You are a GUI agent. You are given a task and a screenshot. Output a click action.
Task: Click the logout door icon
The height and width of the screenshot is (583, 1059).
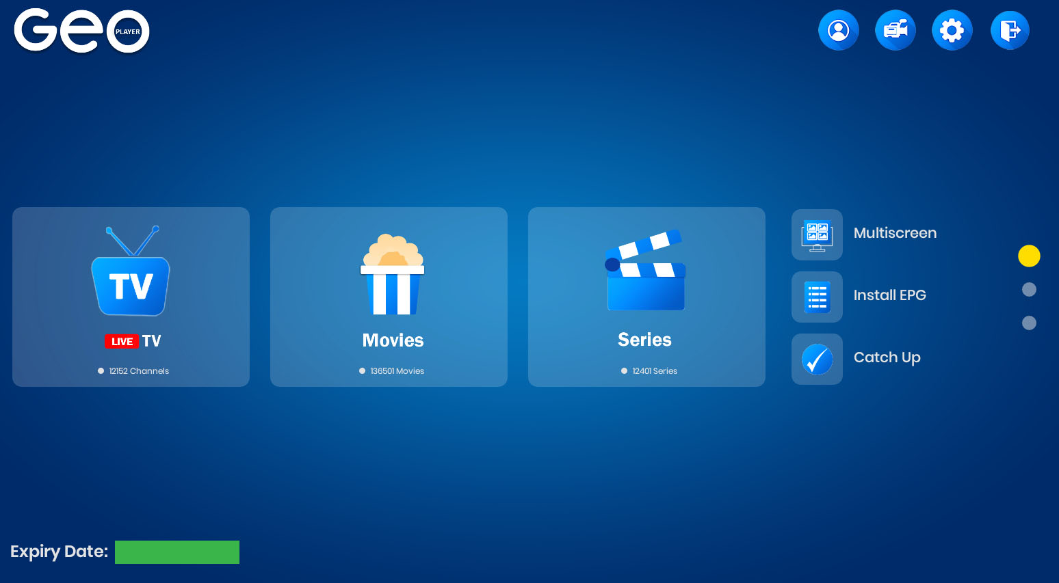[1010, 30]
